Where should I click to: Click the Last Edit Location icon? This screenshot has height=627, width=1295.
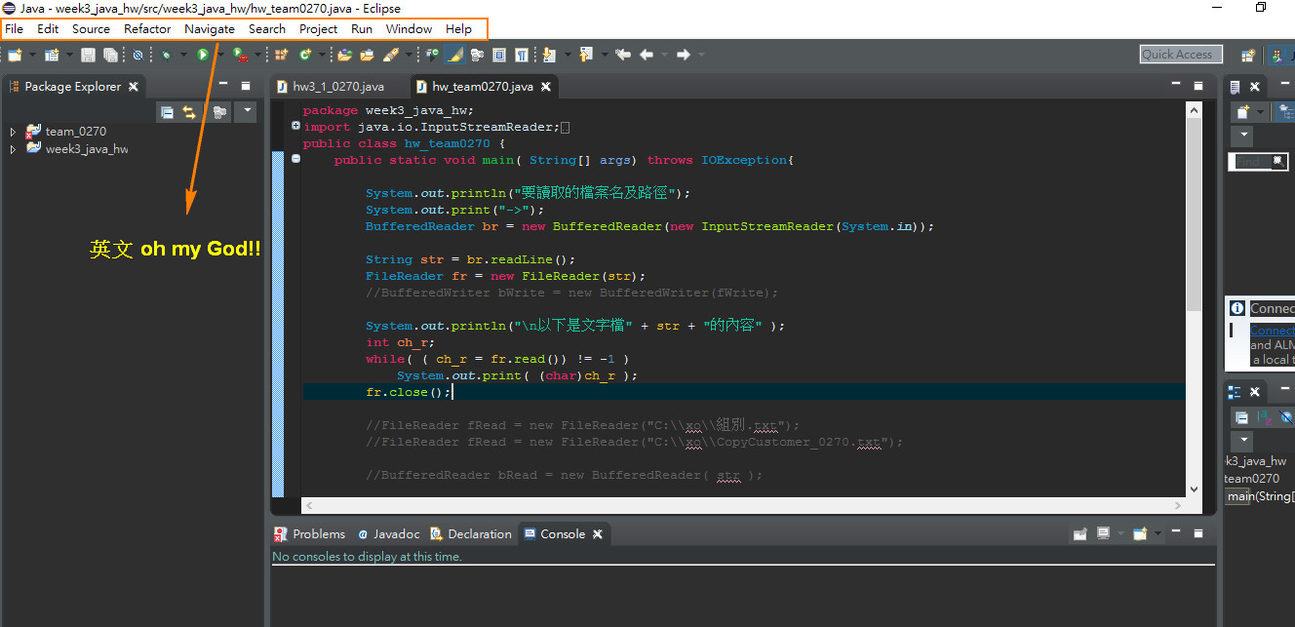coord(622,55)
